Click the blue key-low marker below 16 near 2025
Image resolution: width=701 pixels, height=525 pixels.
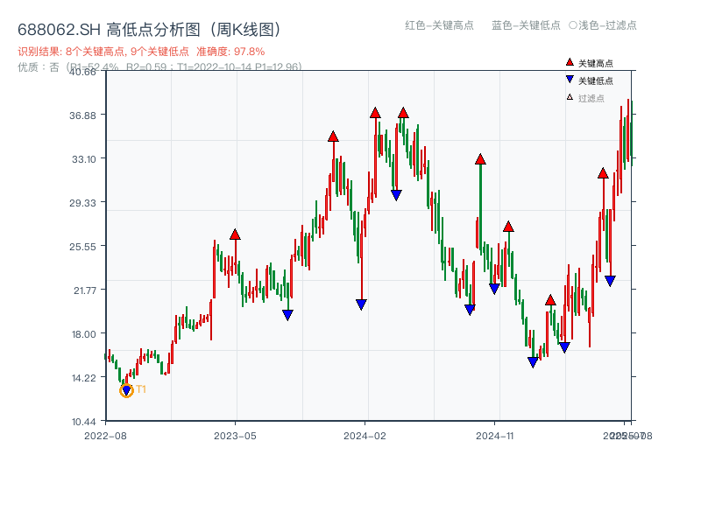coord(535,360)
